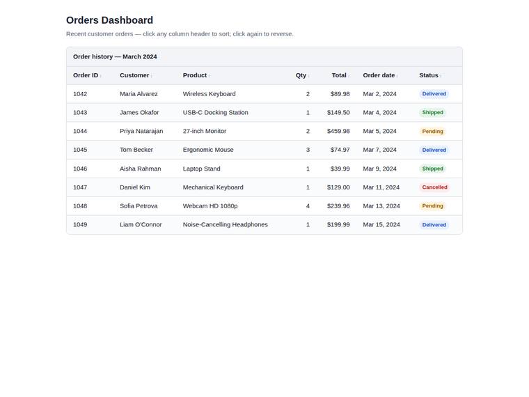Click the Mar 13, 2024 date
529x397 pixels.
(381, 205)
